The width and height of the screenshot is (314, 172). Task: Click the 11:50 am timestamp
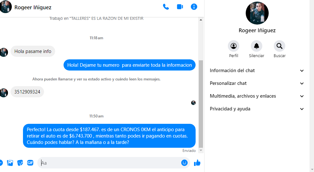point(96,116)
